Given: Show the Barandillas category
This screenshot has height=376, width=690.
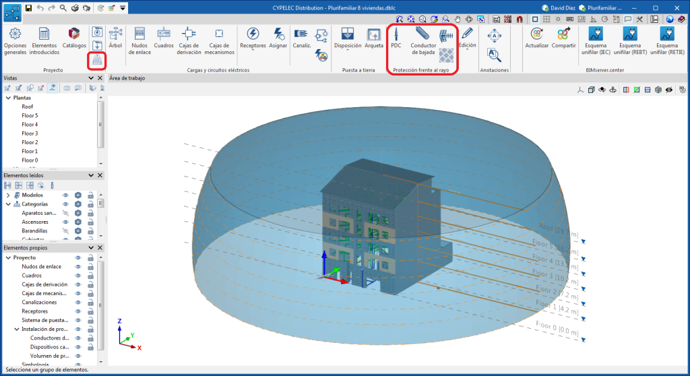Looking at the screenshot, I should tap(65, 230).
